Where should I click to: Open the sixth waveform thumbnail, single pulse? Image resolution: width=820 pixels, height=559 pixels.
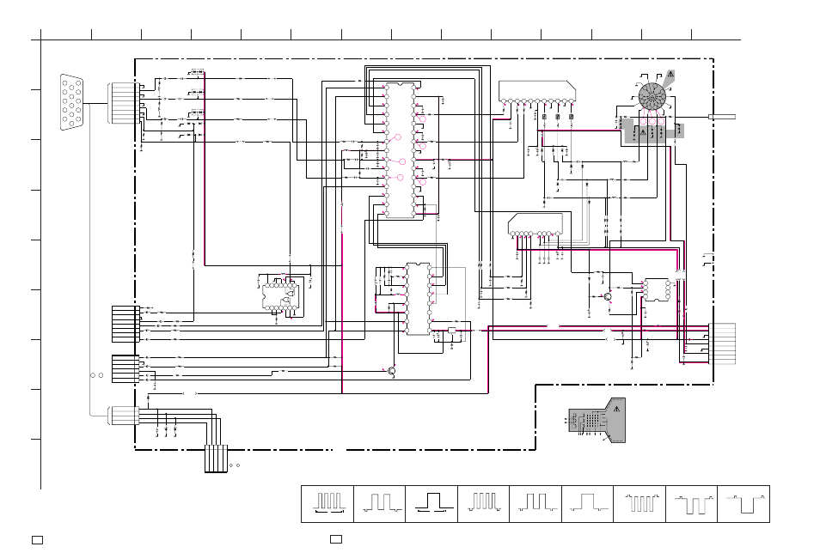[x=587, y=504]
